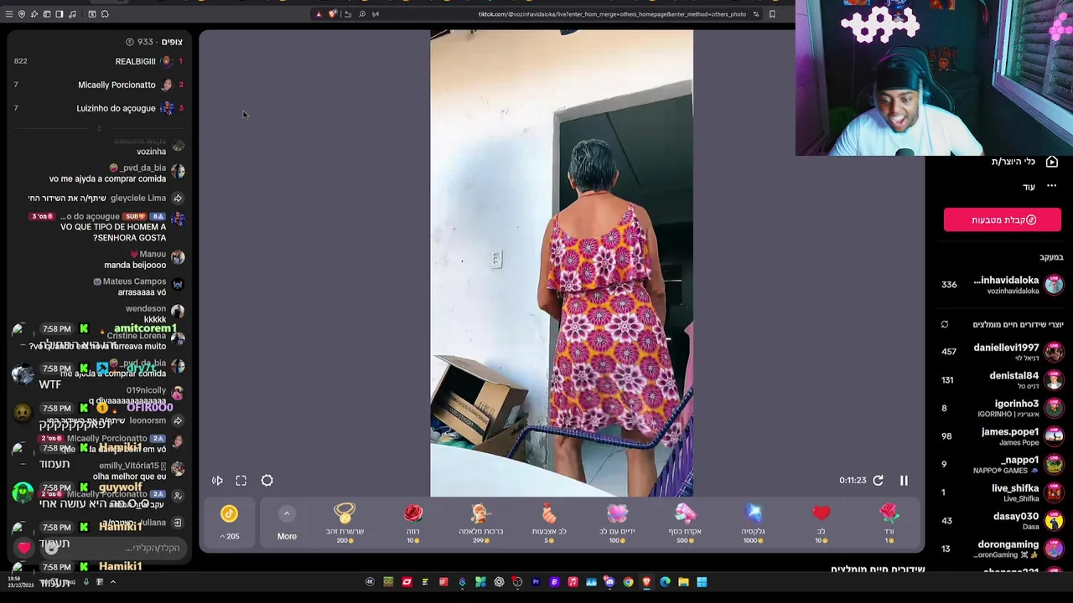The image size is (1073, 603).
Task: Open denistal84 recommended live
Action: (x=1001, y=380)
